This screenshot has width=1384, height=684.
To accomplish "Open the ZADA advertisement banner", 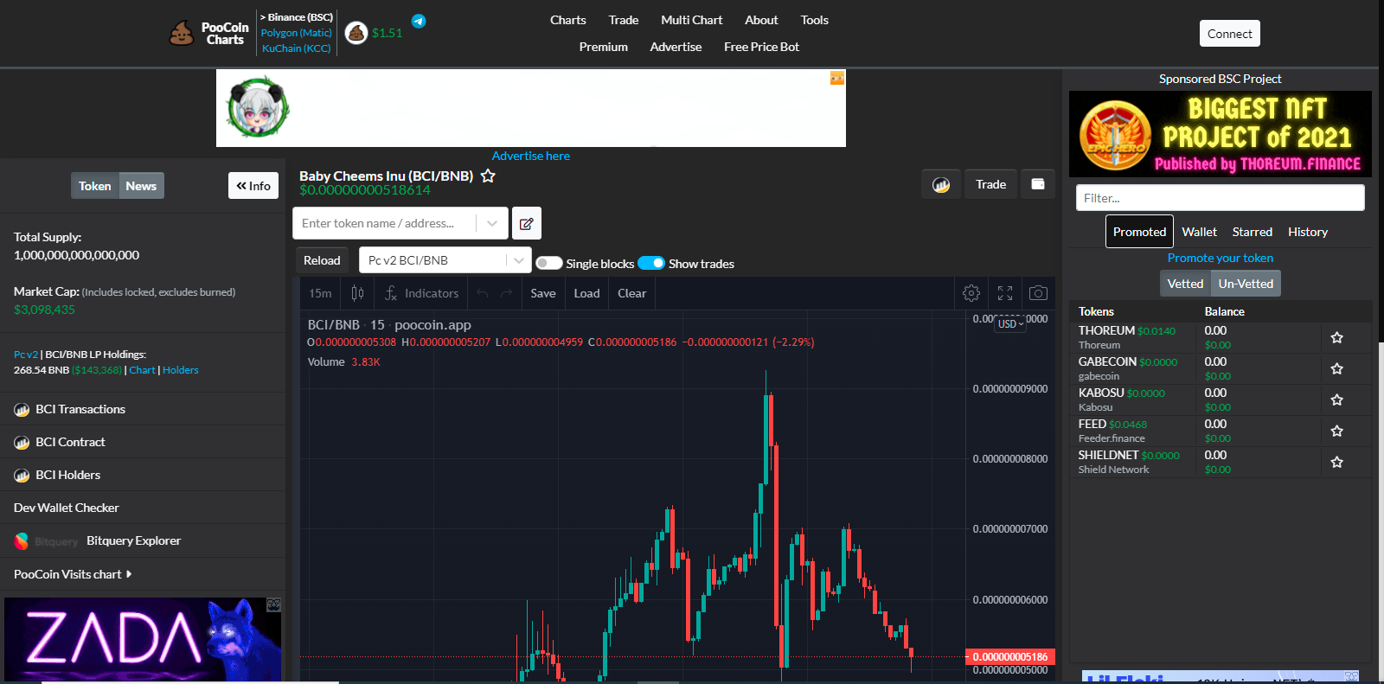I will point(143,639).
